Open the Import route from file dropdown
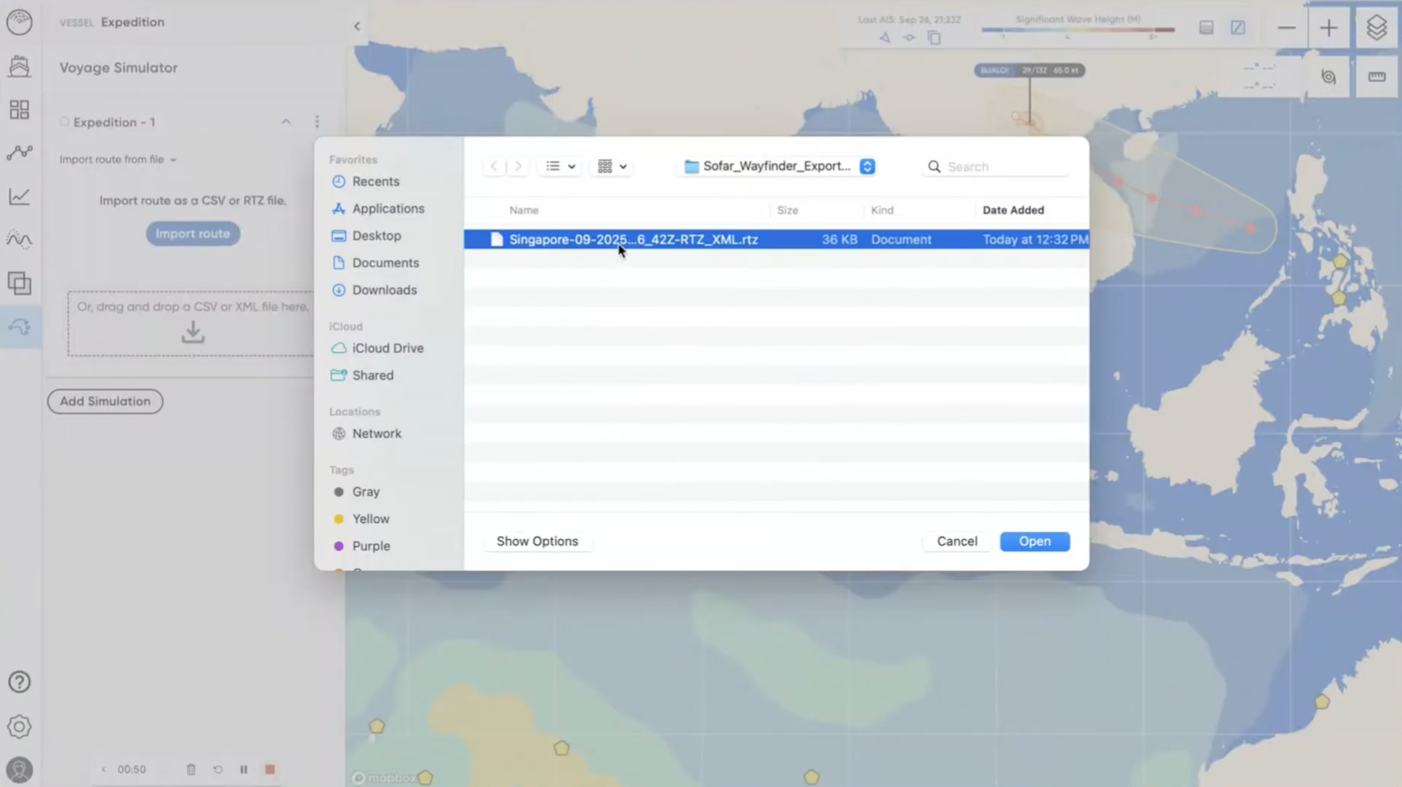 (x=118, y=159)
